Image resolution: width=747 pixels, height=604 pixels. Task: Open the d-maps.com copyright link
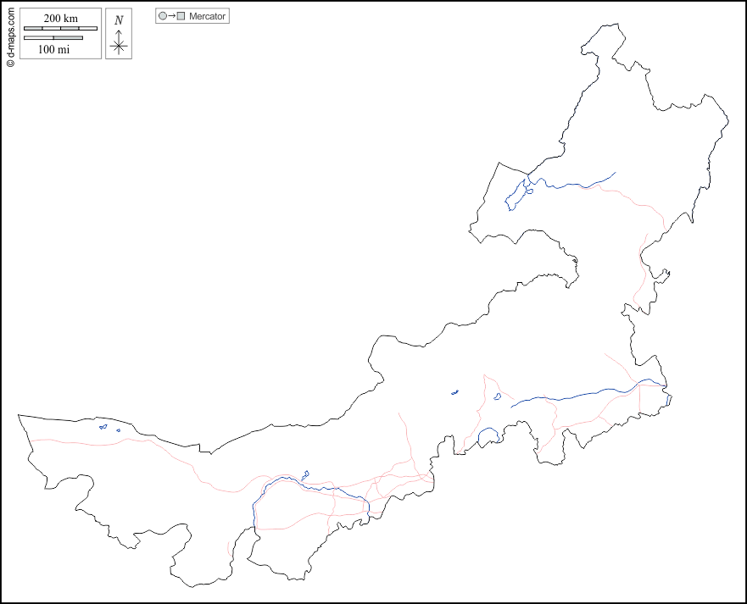pyautogui.click(x=9, y=34)
